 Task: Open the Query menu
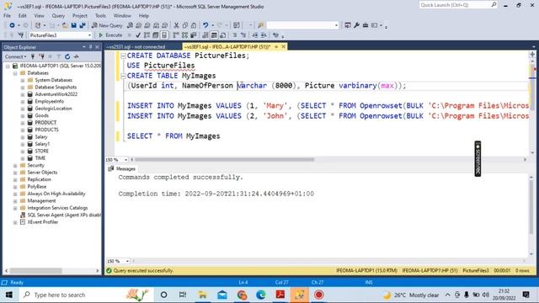coord(58,16)
